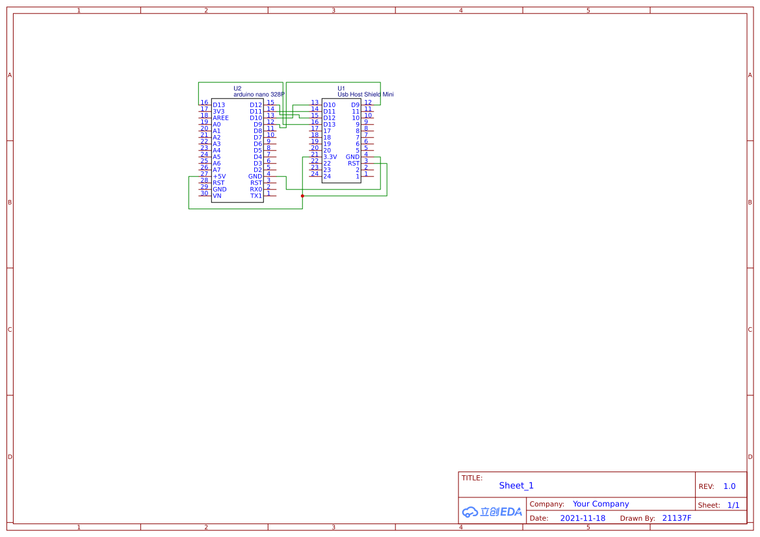Select the 'Sheet:' field label
This screenshot has height=537, width=760.
coord(709,505)
